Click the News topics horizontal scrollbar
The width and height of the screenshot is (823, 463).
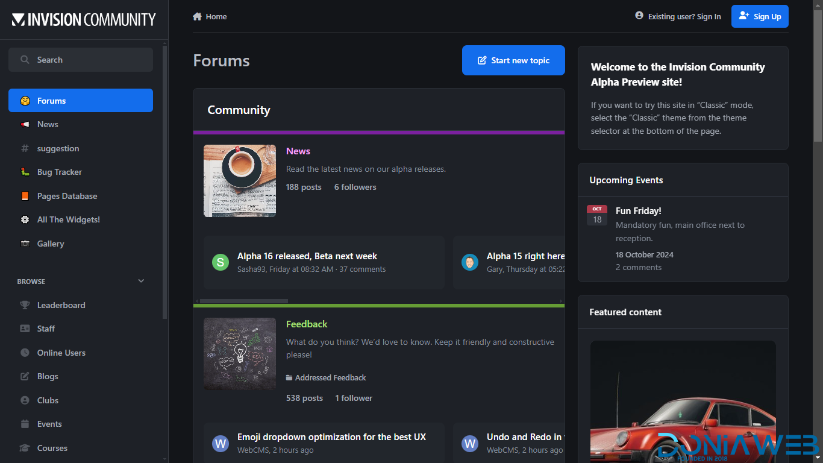244,301
